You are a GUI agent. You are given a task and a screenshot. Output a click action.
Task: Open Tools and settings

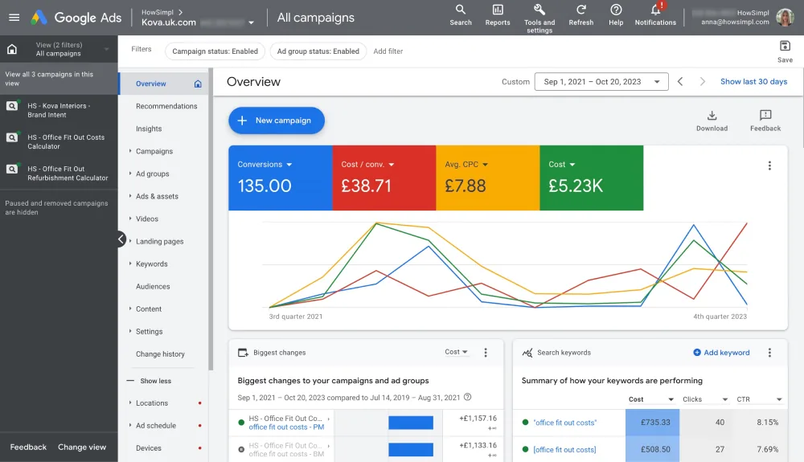pyautogui.click(x=539, y=18)
